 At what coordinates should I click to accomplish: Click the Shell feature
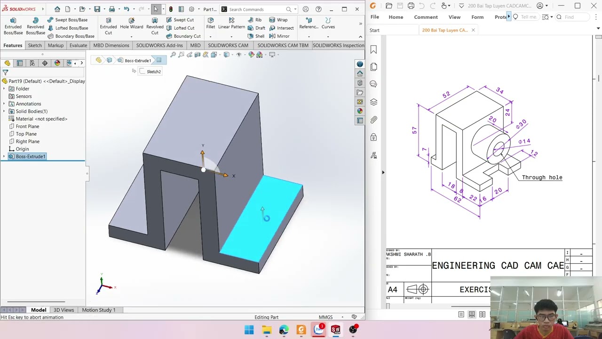[x=256, y=36]
